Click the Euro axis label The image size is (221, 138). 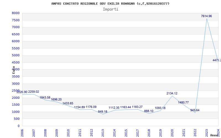(x=14, y=70)
